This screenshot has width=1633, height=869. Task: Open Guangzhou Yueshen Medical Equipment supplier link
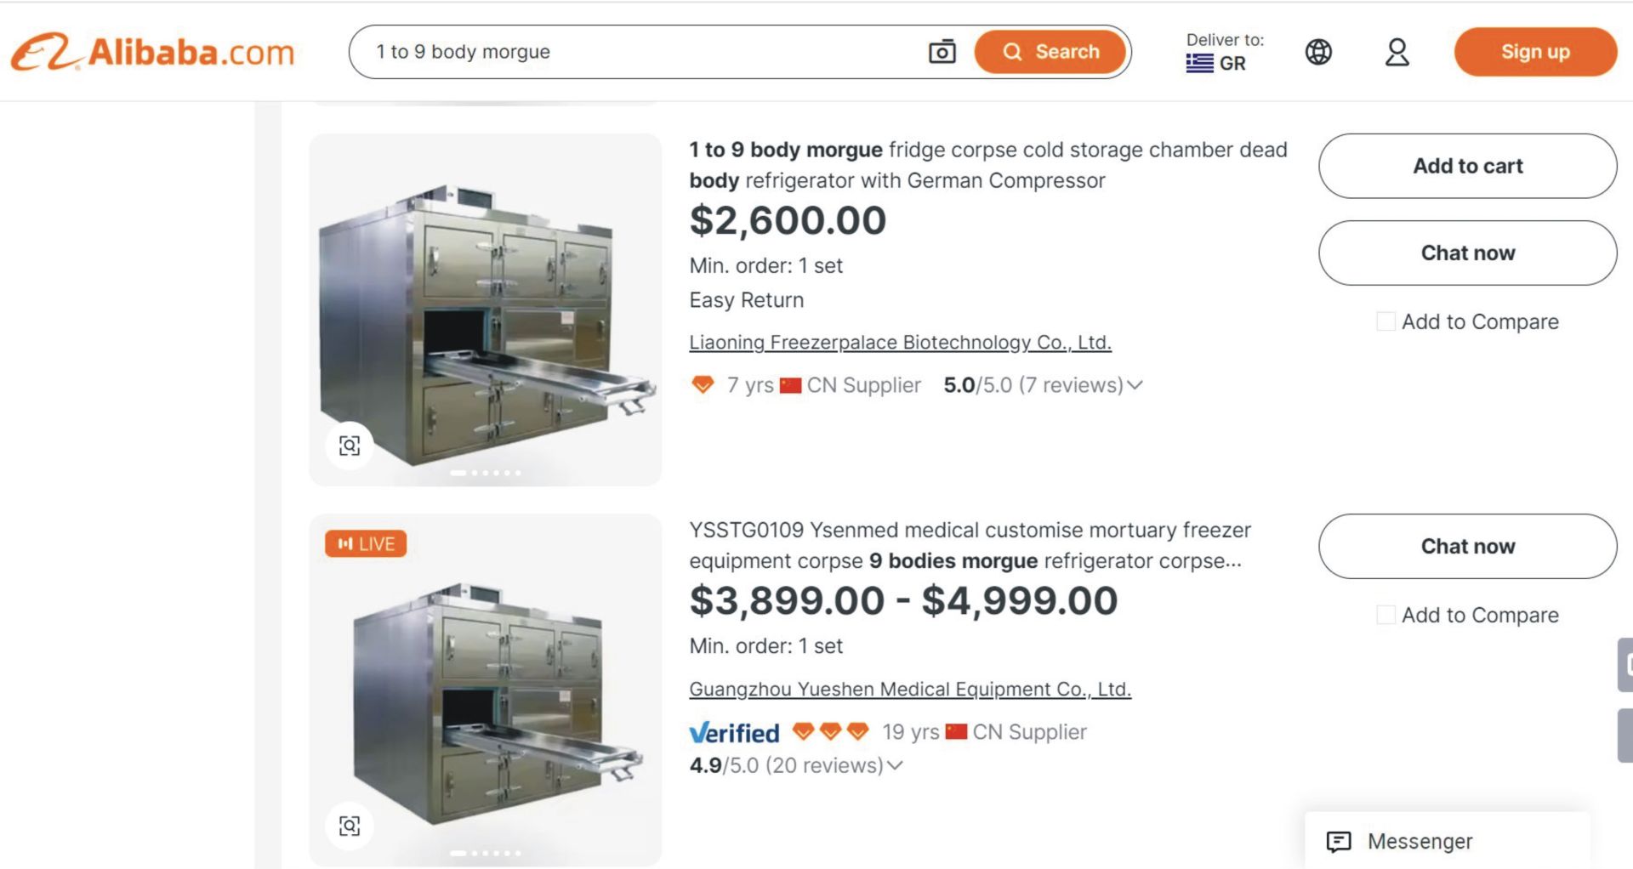pyautogui.click(x=909, y=689)
